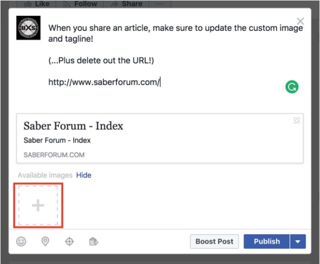Edit the link preview description line
This screenshot has width=320, height=264.
pos(57,140)
